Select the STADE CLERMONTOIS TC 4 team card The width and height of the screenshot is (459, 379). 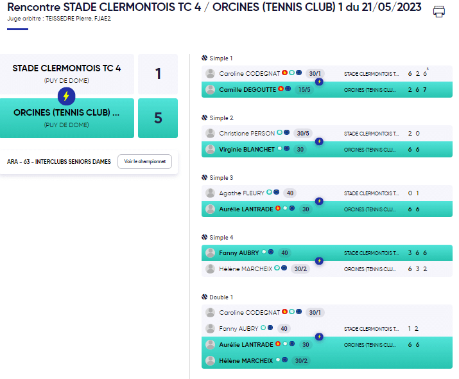pos(67,74)
